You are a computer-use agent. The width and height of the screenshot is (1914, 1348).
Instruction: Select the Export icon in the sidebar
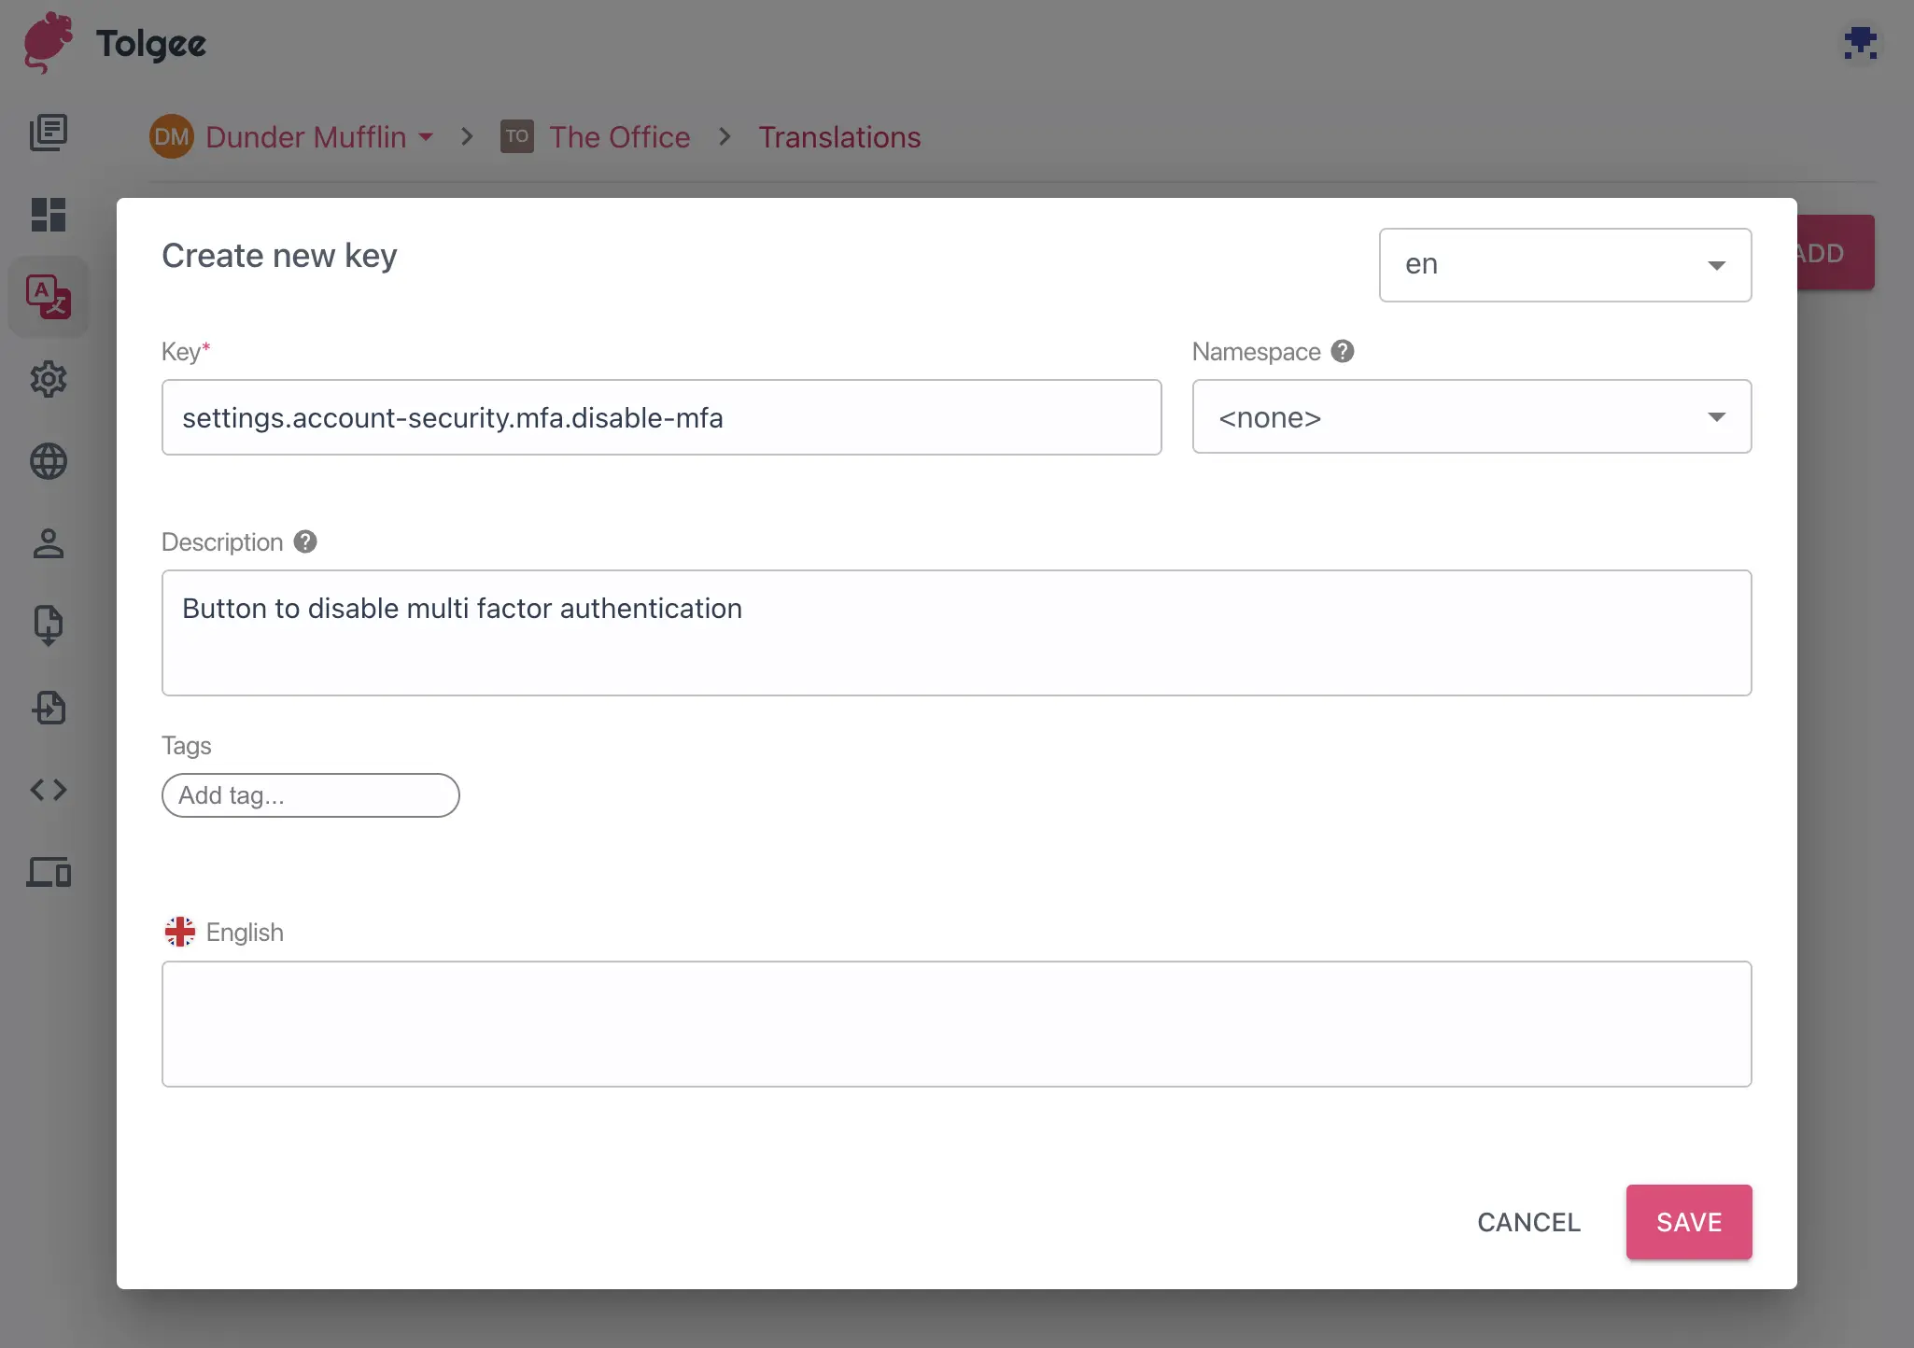[x=48, y=625]
